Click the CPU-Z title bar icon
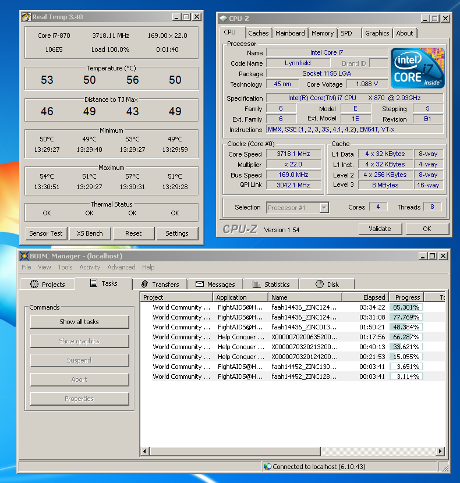 tap(223, 19)
